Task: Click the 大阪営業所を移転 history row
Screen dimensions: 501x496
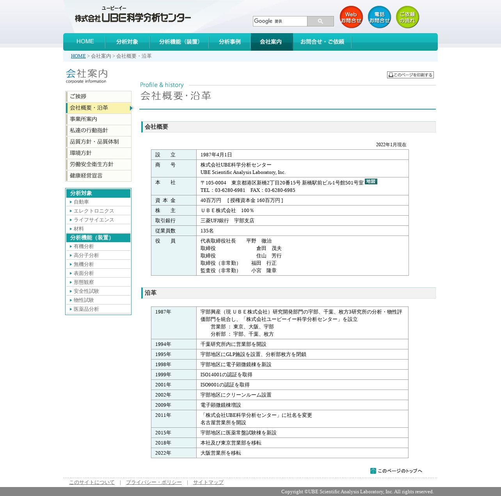Action: tap(280, 453)
